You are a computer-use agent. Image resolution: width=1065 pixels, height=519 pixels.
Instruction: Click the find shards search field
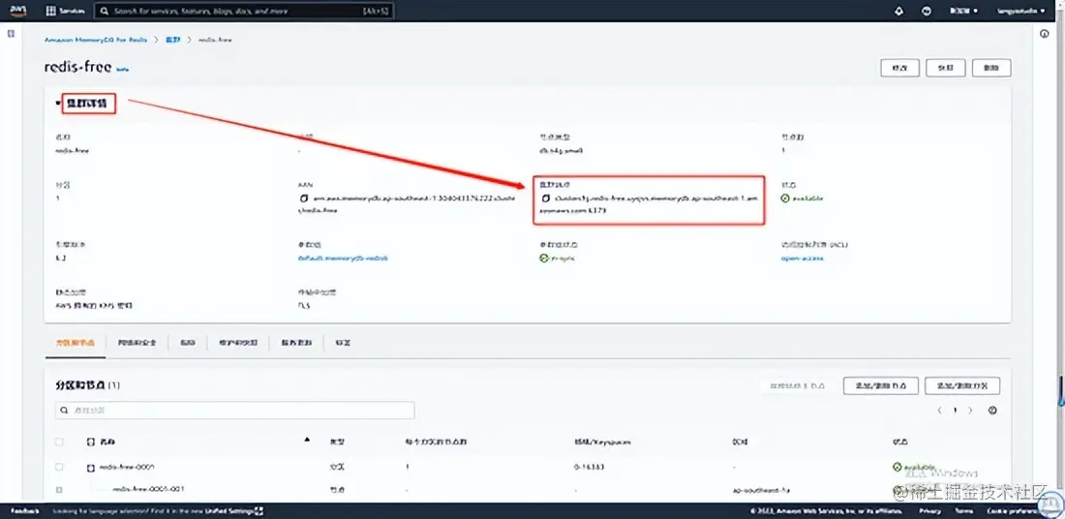[x=235, y=411]
